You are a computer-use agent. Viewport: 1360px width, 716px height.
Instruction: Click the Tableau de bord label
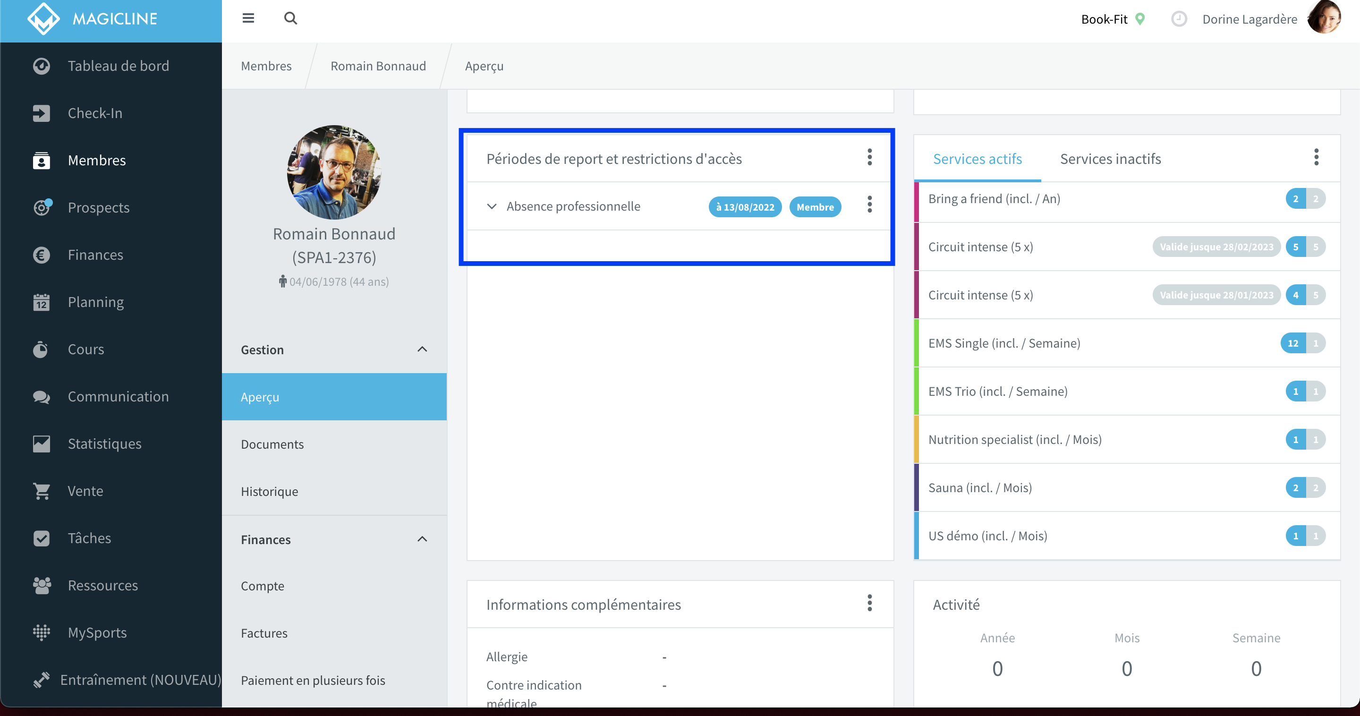click(118, 66)
